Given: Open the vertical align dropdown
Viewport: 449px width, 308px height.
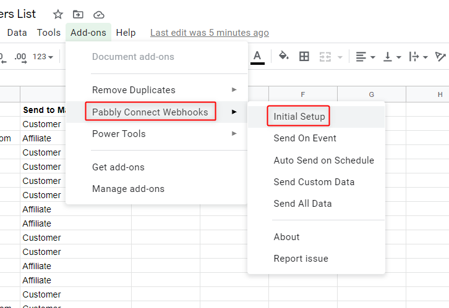Looking at the screenshot, I should pyautogui.click(x=391, y=57).
